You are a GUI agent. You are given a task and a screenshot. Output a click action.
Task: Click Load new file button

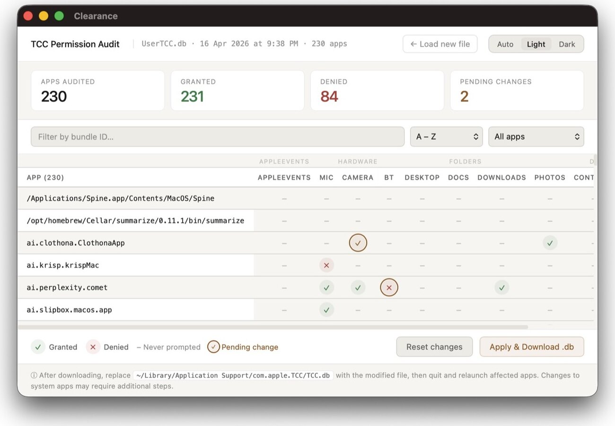440,44
